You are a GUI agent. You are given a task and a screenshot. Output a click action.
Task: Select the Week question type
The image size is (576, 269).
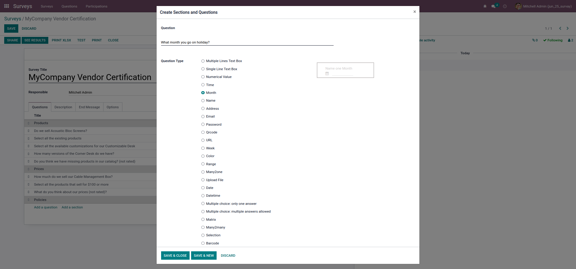203,148
